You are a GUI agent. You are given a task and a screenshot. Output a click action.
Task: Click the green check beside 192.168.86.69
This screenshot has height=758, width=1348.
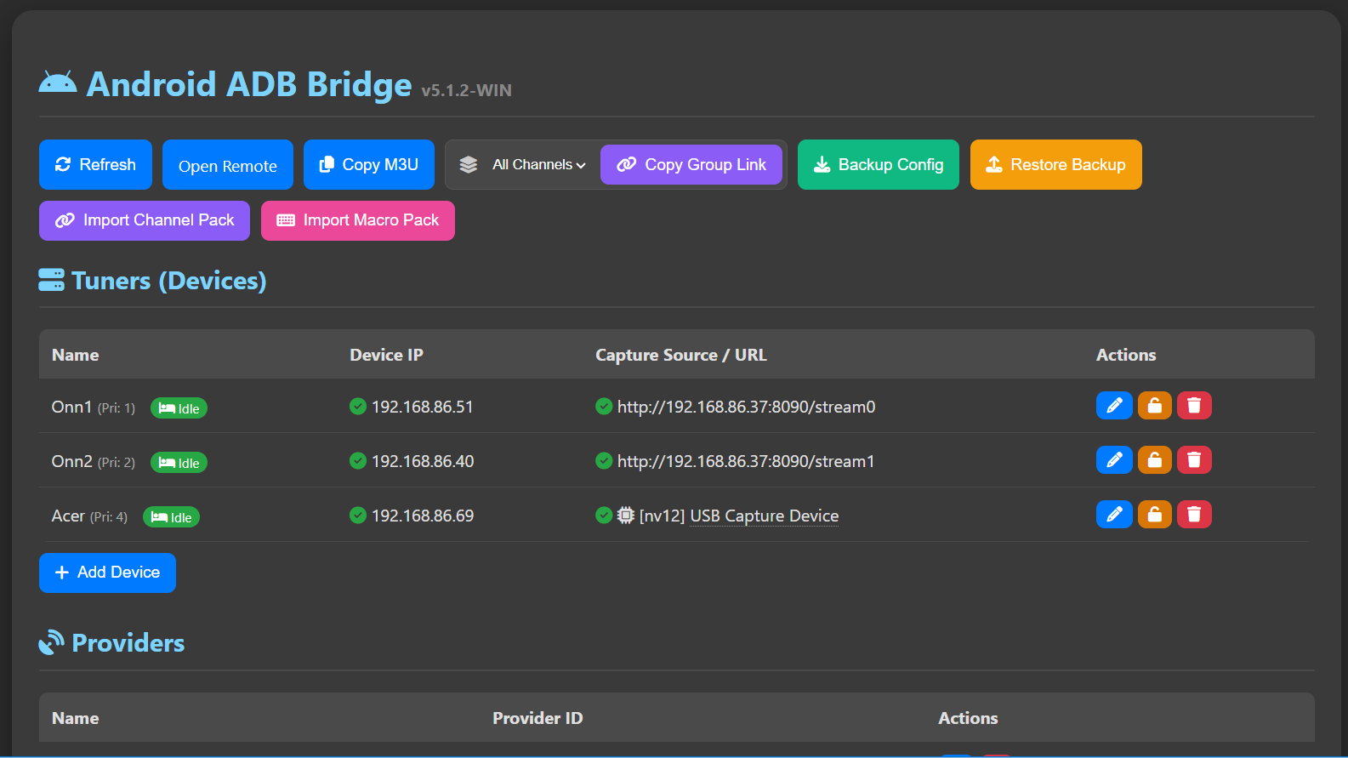(x=358, y=516)
